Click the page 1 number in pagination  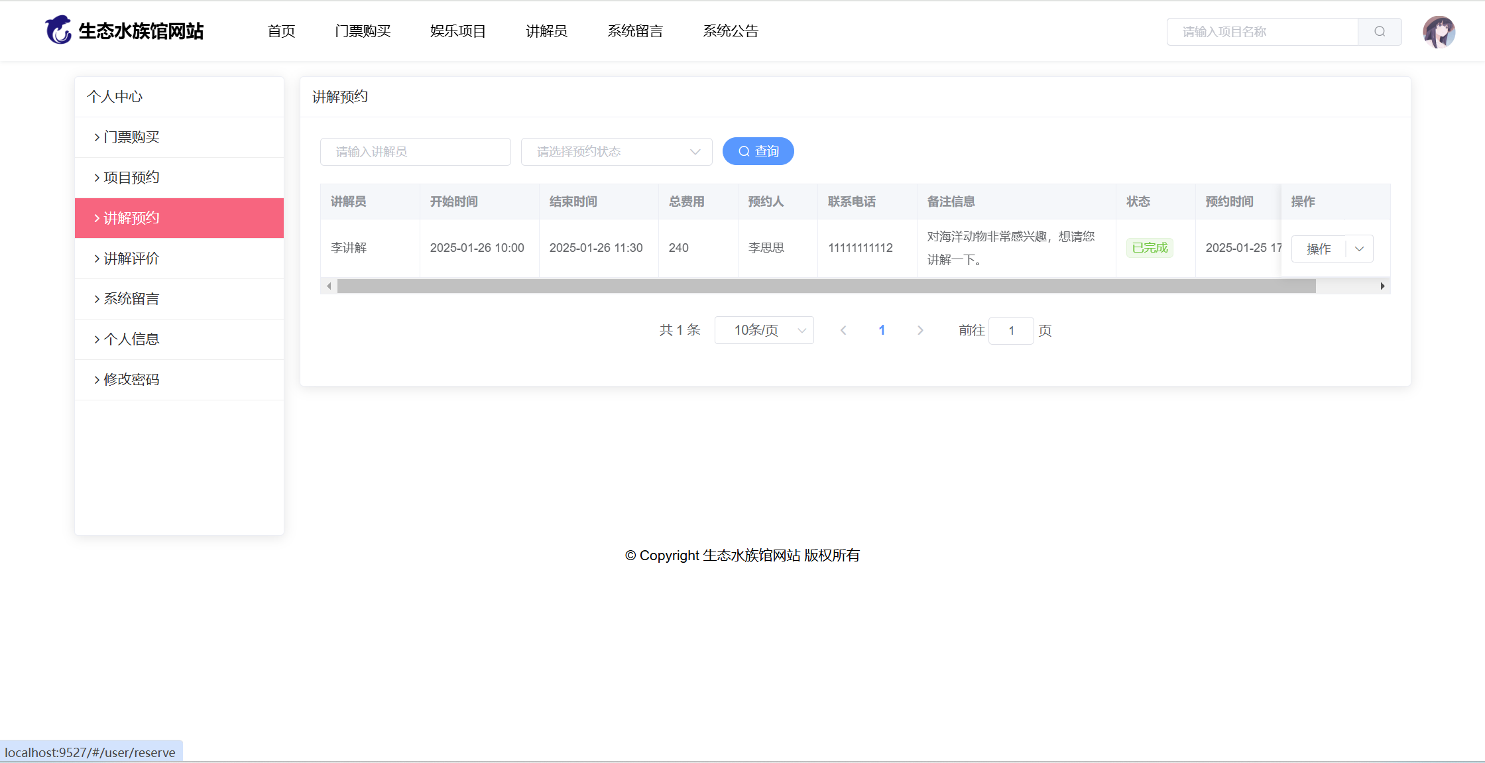tap(882, 330)
